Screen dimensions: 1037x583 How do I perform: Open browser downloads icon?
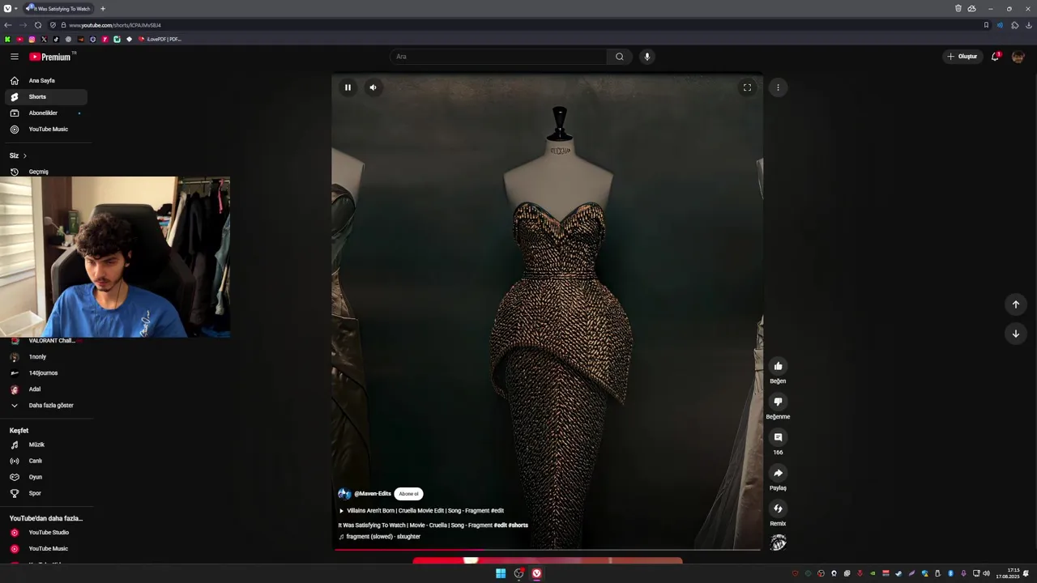(1029, 25)
